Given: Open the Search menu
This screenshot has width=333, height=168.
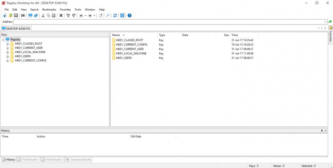Looking at the screenshot, I should tap(34, 10).
